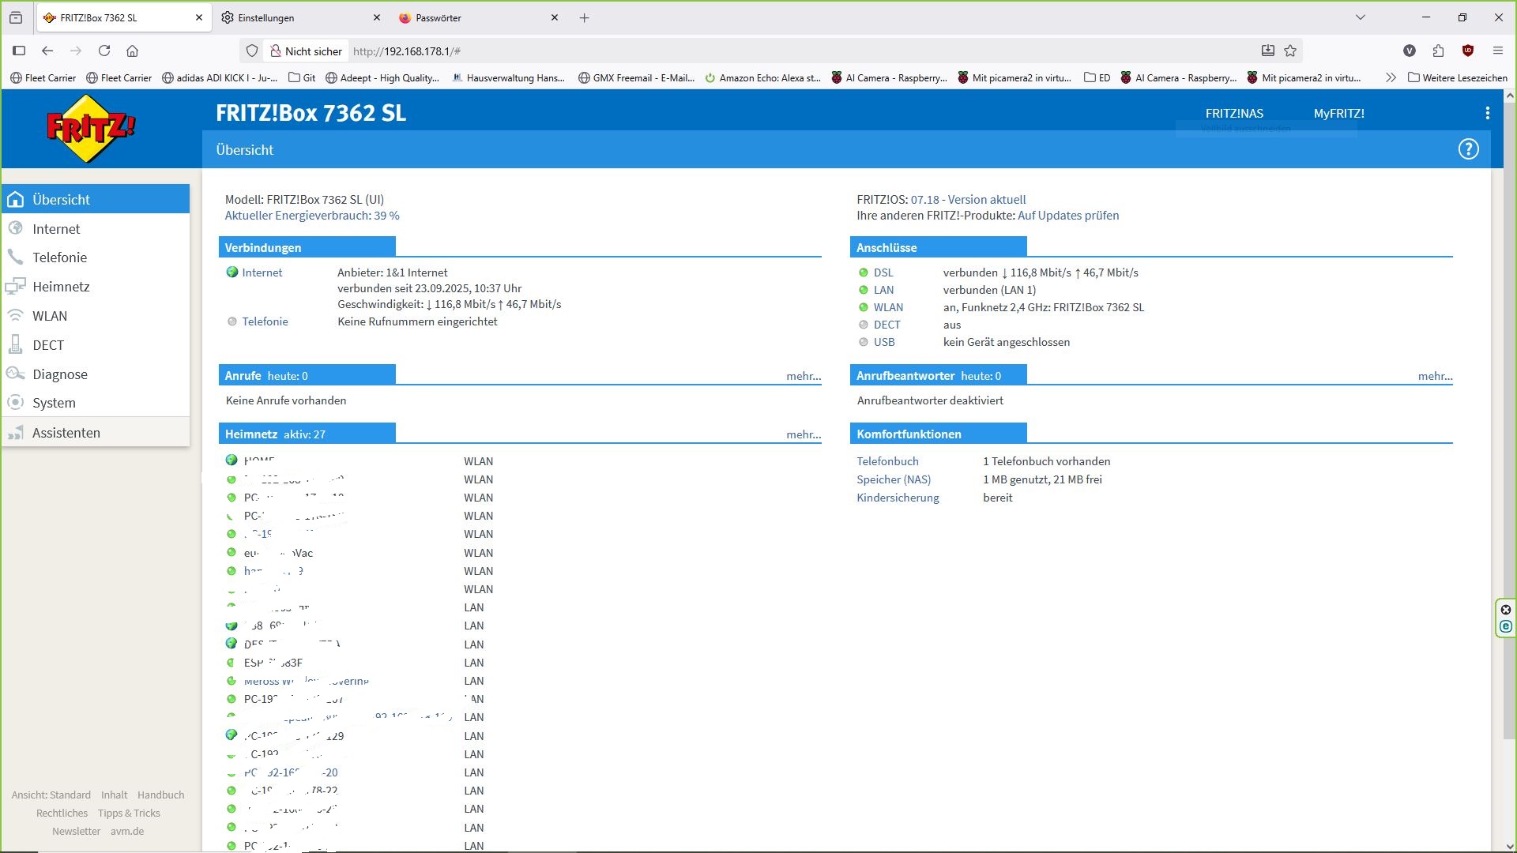Screen dimensions: 1517x853
Task: Toggle the browser sidebar icon
Action: click(19, 51)
